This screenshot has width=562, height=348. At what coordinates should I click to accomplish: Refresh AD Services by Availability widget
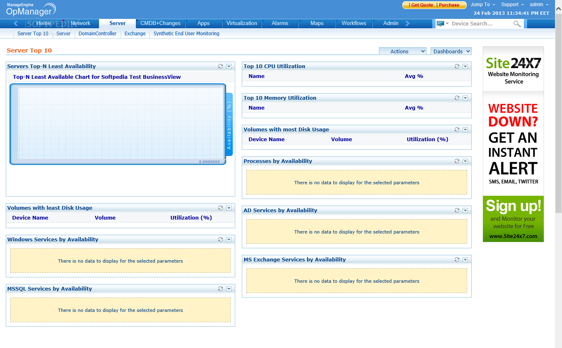457,211
